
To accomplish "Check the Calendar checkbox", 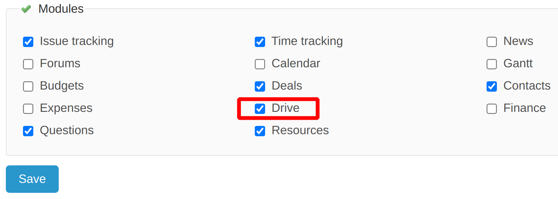I will point(260,64).
